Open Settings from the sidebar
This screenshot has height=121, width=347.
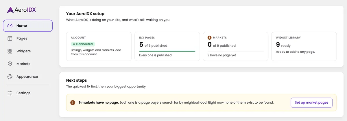(28, 93)
